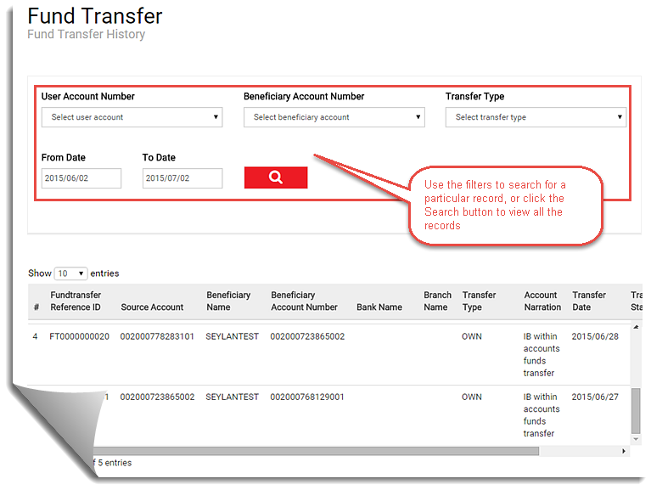Viewport: 651px width, 490px height.
Task: Sort by Fundtransfer Reference ID column
Action: tap(76, 301)
